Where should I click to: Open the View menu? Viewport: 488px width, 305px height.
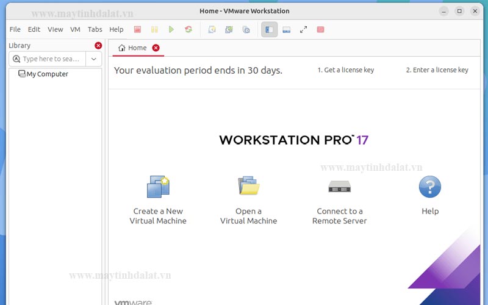pyautogui.click(x=56, y=29)
